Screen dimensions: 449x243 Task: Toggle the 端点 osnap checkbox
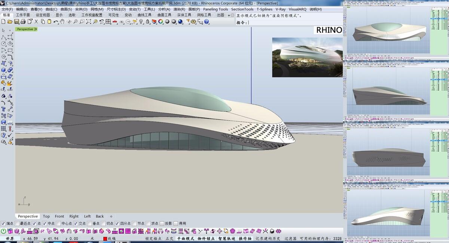(3, 224)
